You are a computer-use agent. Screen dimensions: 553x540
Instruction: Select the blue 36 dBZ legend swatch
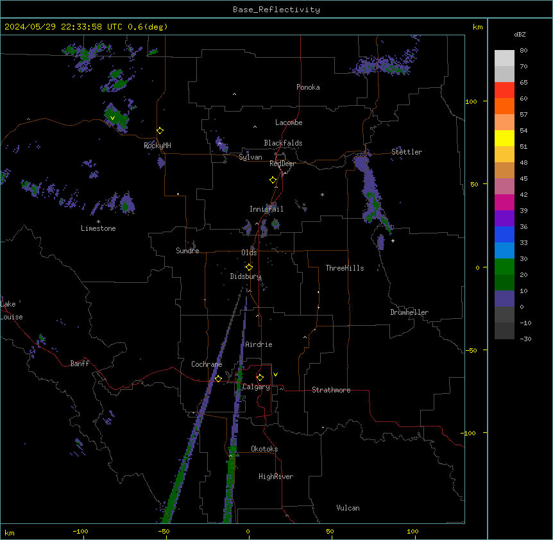click(x=504, y=234)
